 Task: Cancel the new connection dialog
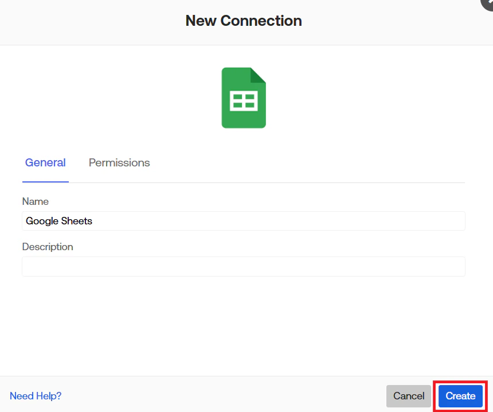point(408,396)
